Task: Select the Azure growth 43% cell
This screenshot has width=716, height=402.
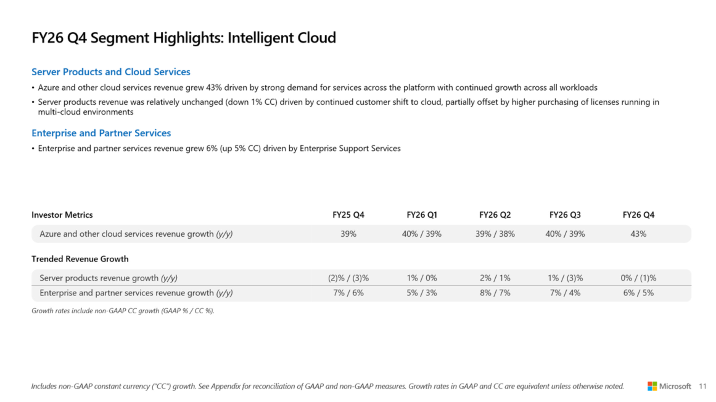Action: (638, 234)
